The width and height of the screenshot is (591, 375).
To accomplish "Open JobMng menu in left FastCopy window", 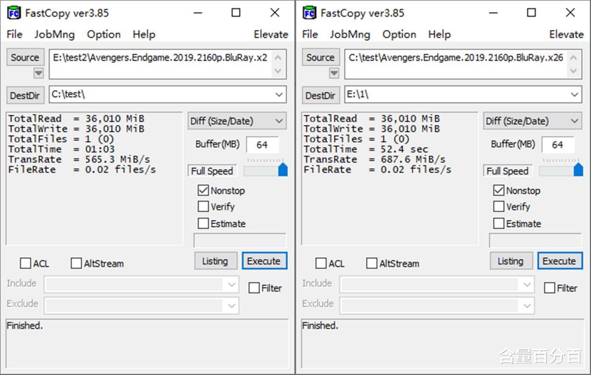I will 54,34.
